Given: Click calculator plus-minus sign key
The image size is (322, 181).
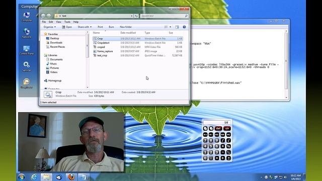Looking at the screenshot, I should [x=228, y=158].
